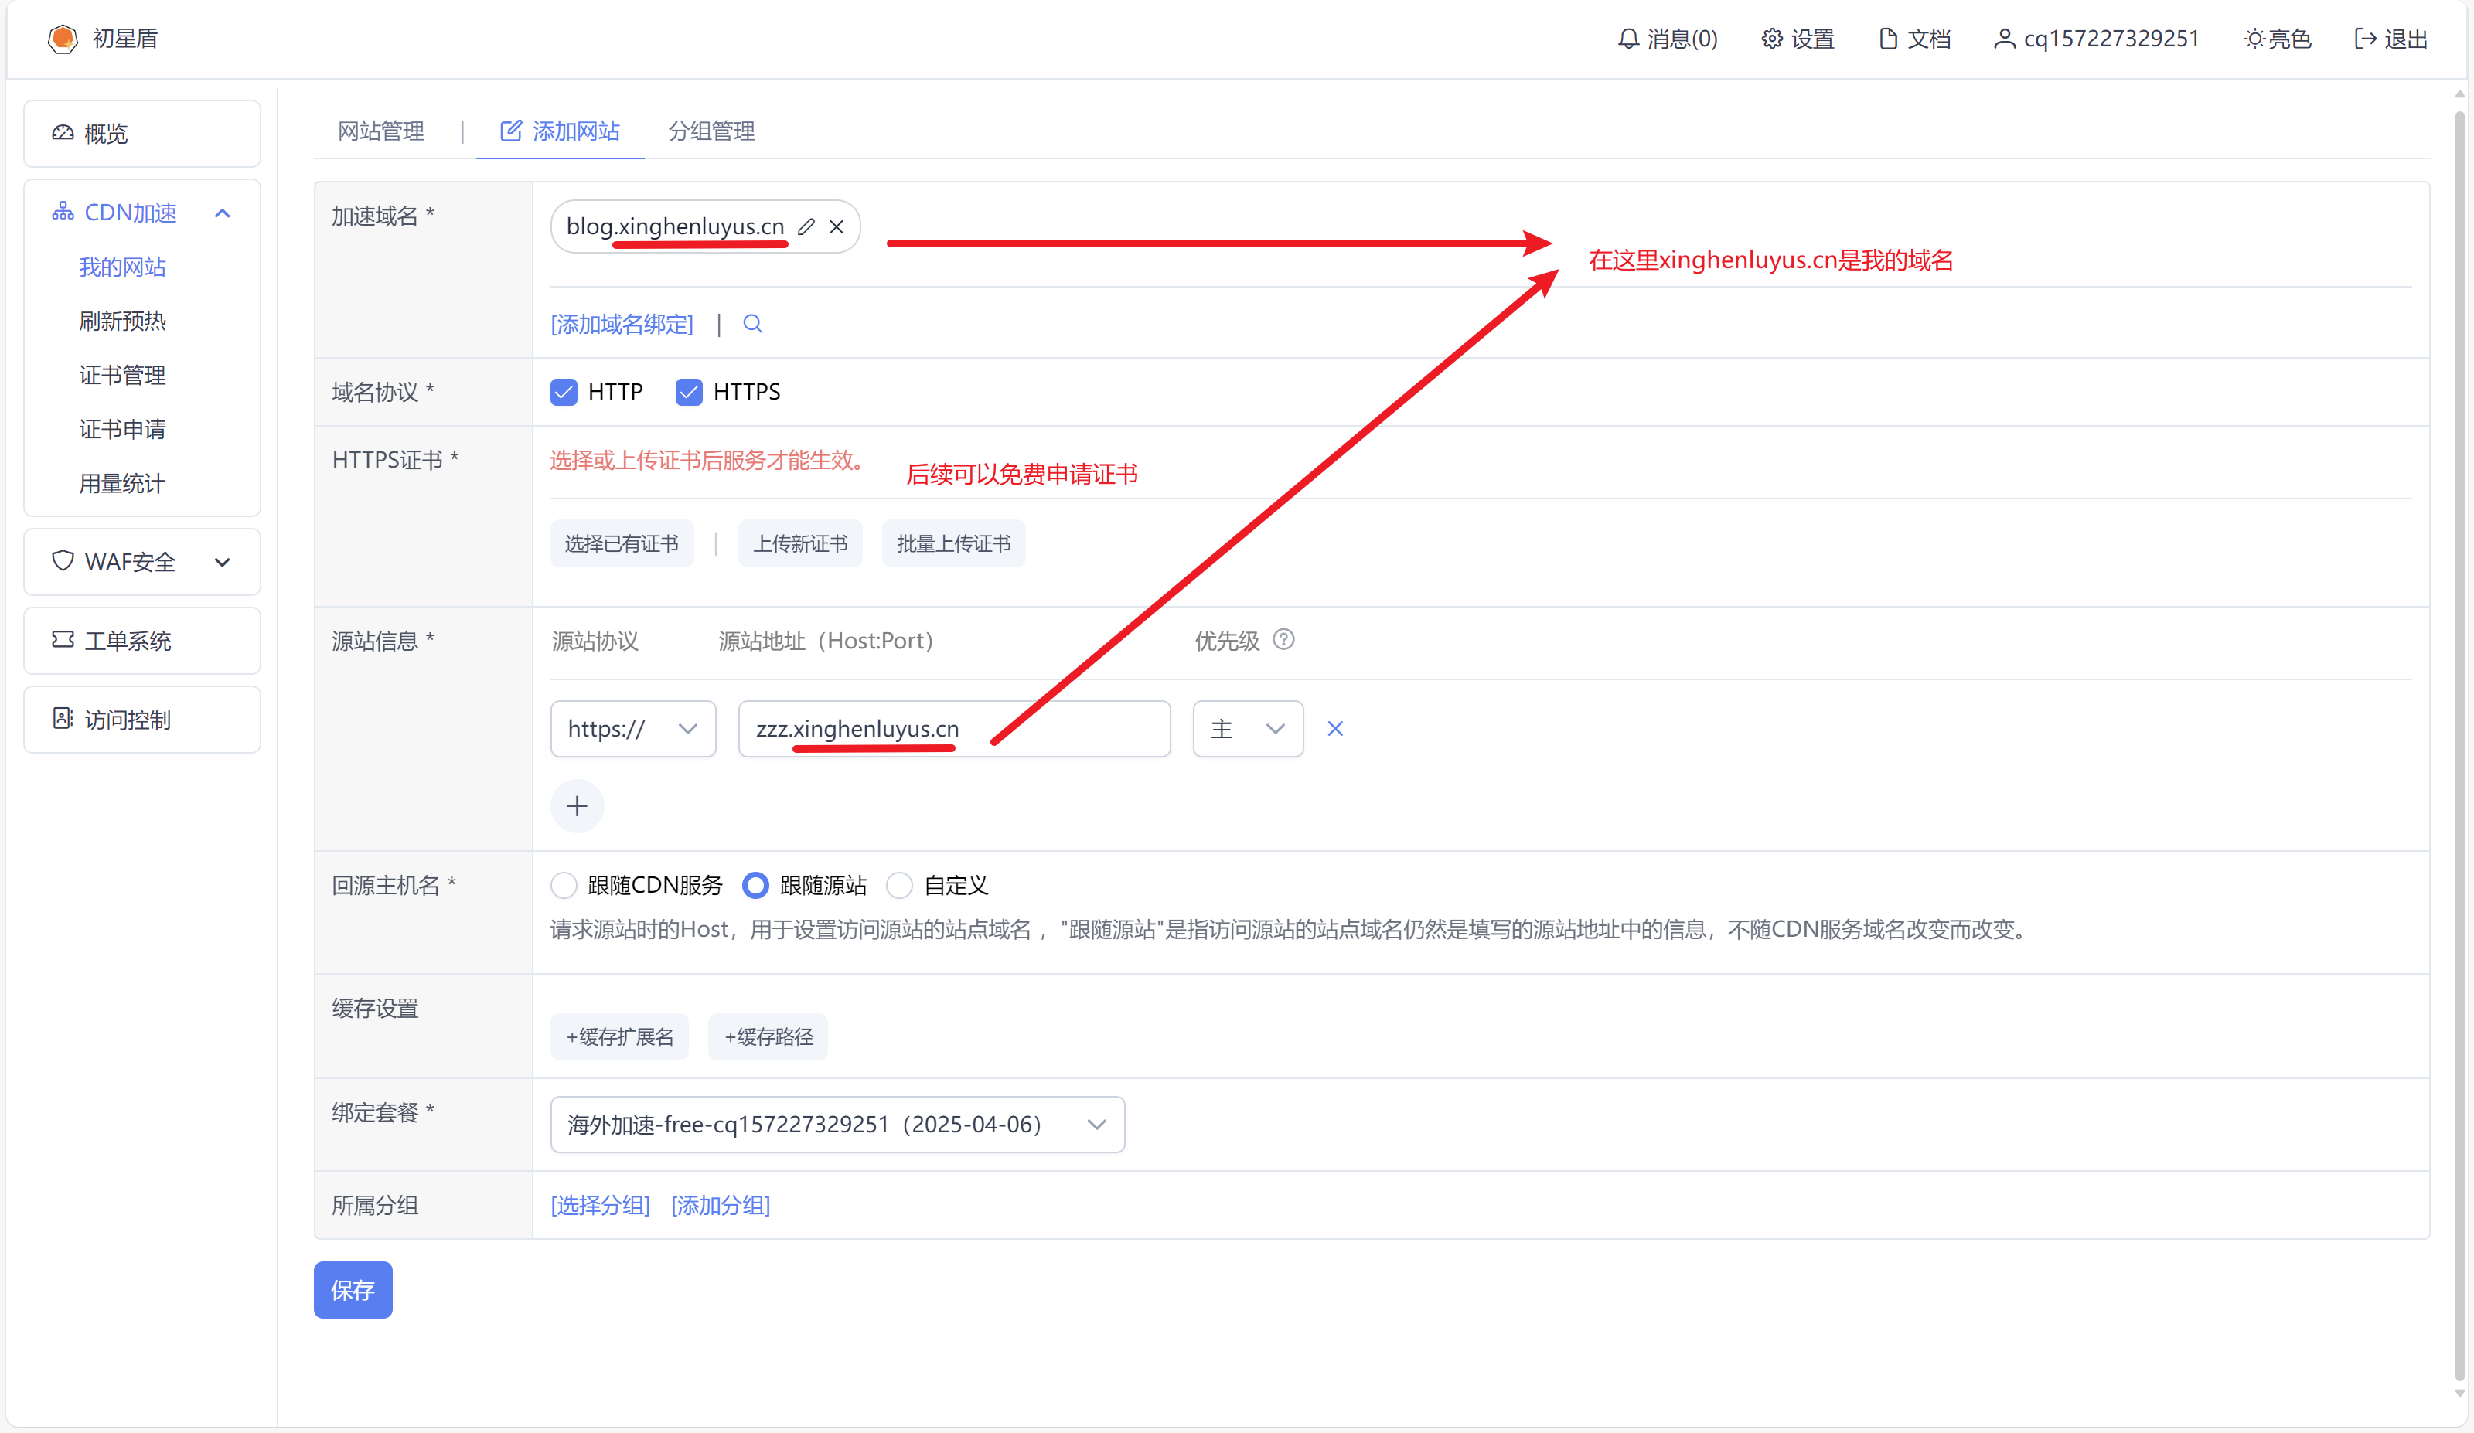The width and height of the screenshot is (2474, 1433).
Task: Click the magnifier search icon next to 添加域名绑定
Action: click(x=752, y=324)
